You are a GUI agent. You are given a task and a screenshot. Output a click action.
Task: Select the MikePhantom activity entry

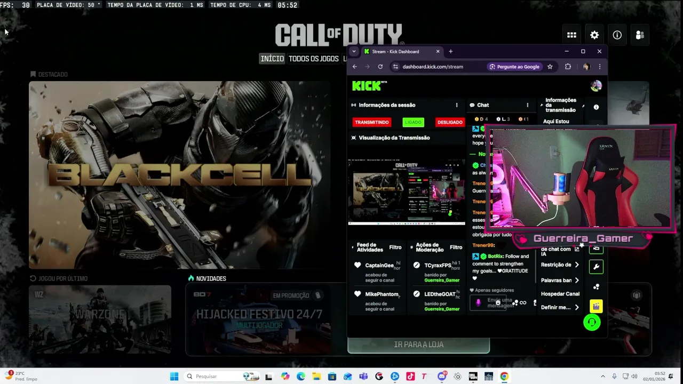point(378,301)
